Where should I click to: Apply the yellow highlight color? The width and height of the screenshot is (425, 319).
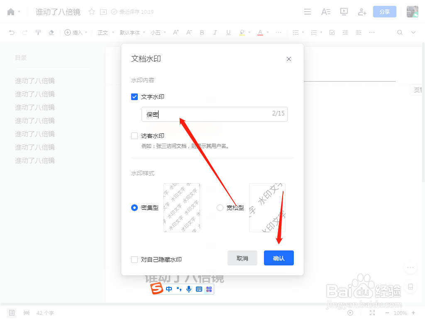click(x=242, y=32)
